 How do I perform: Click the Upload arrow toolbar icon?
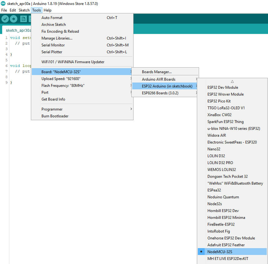click(14, 19)
